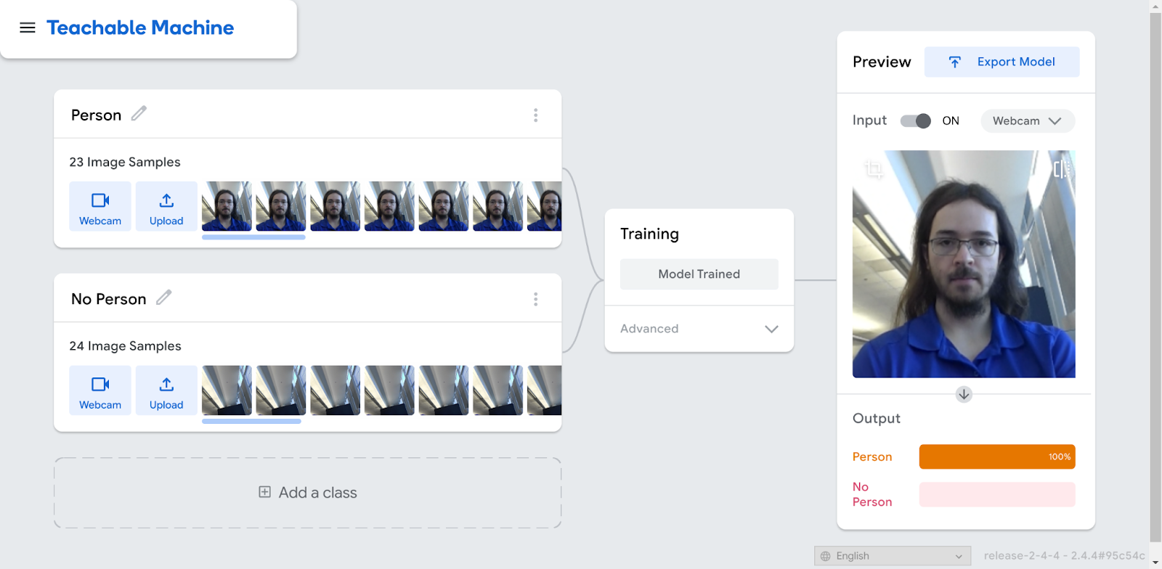Toggle the Input switch off
1162x569 pixels.
[916, 121]
